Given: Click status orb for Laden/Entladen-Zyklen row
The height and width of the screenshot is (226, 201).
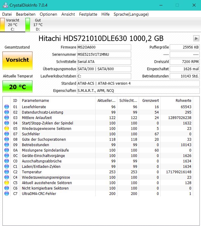Looking at the screenshot, I should point(7,166).
